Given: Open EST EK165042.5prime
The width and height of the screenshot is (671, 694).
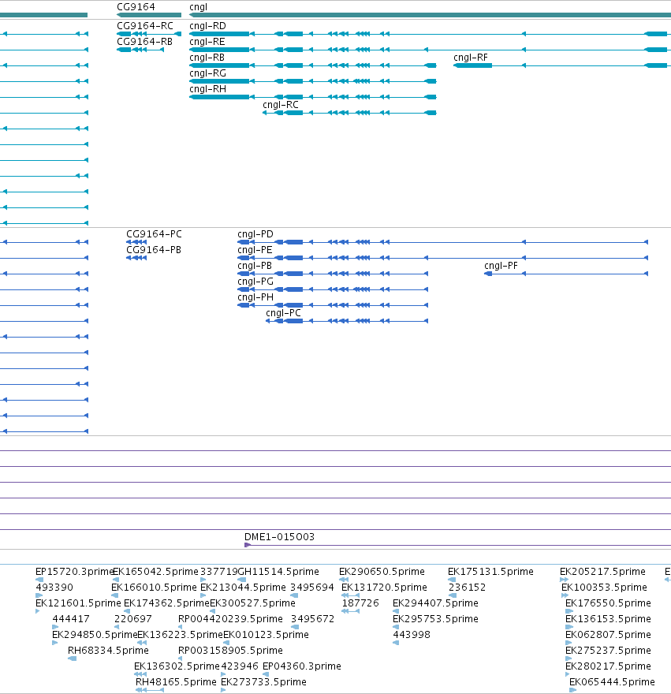Looking at the screenshot, I should (x=156, y=572).
